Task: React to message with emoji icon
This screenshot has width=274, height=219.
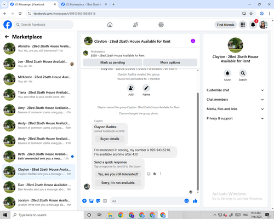Action: [x=149, y=174]
